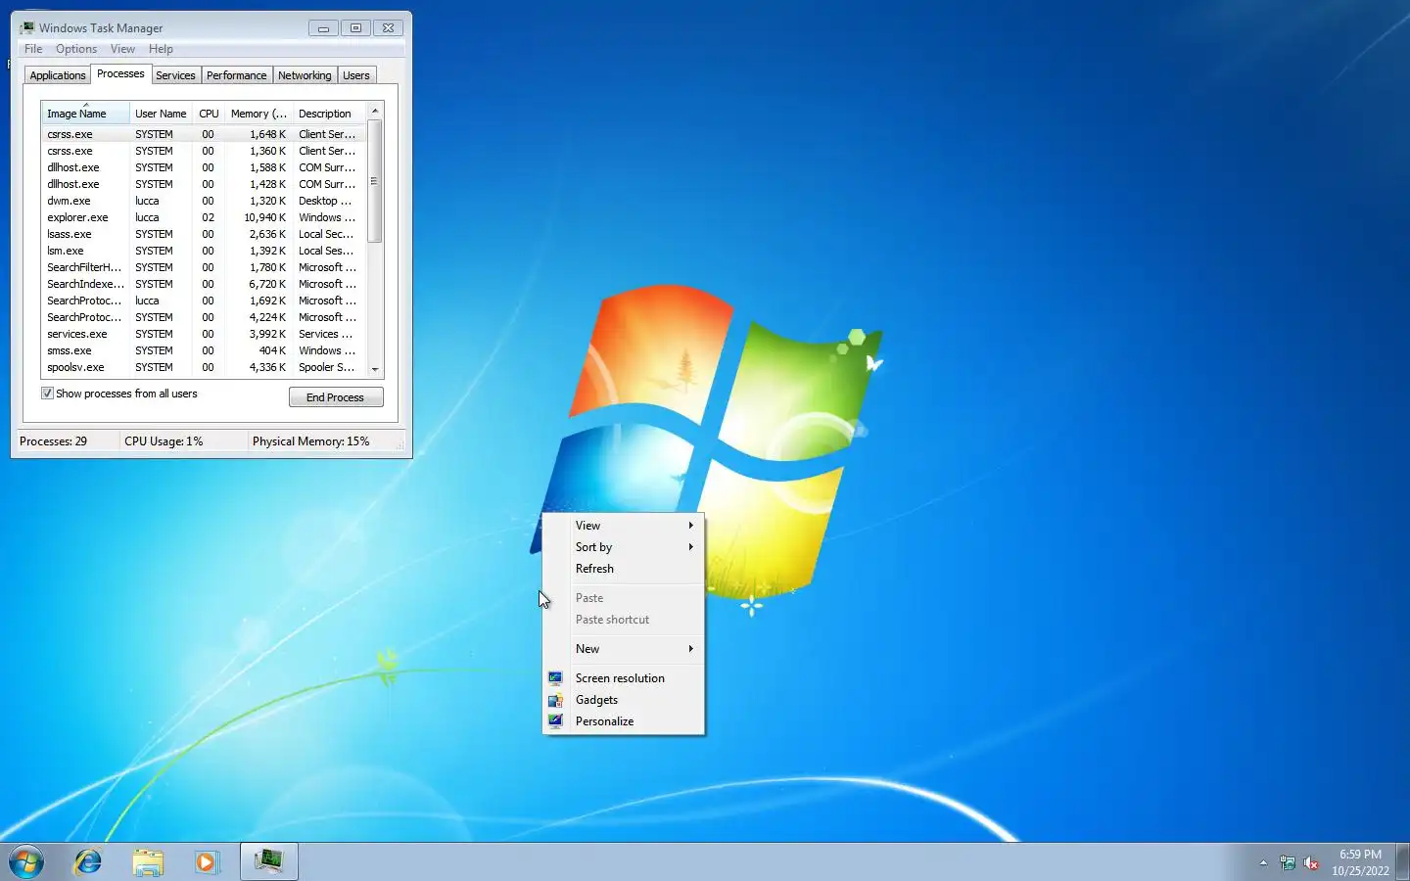Open the Start menu orb
1410x881 pixels.
point(26,862)
